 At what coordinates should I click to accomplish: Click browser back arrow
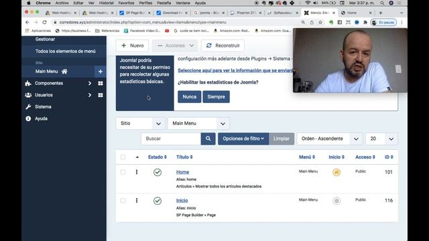(27, 22)
